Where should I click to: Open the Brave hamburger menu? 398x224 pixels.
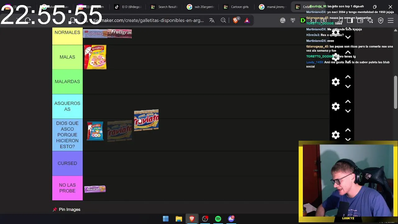coord(391,21)
